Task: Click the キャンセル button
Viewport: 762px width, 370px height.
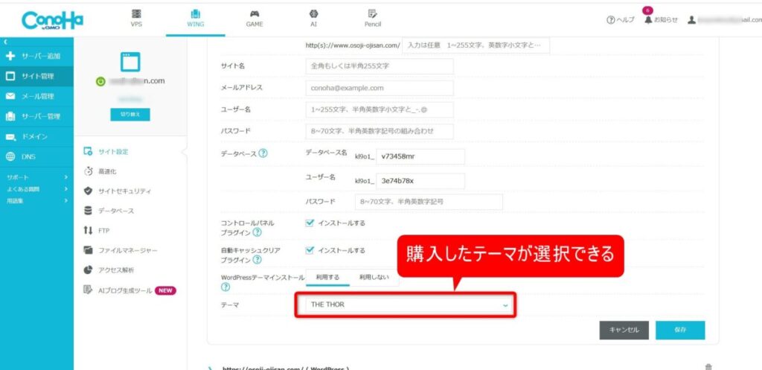Action: [624, 330]
